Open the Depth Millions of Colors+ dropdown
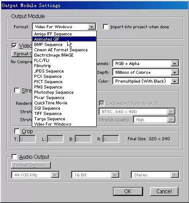 [x=146, y=73]
